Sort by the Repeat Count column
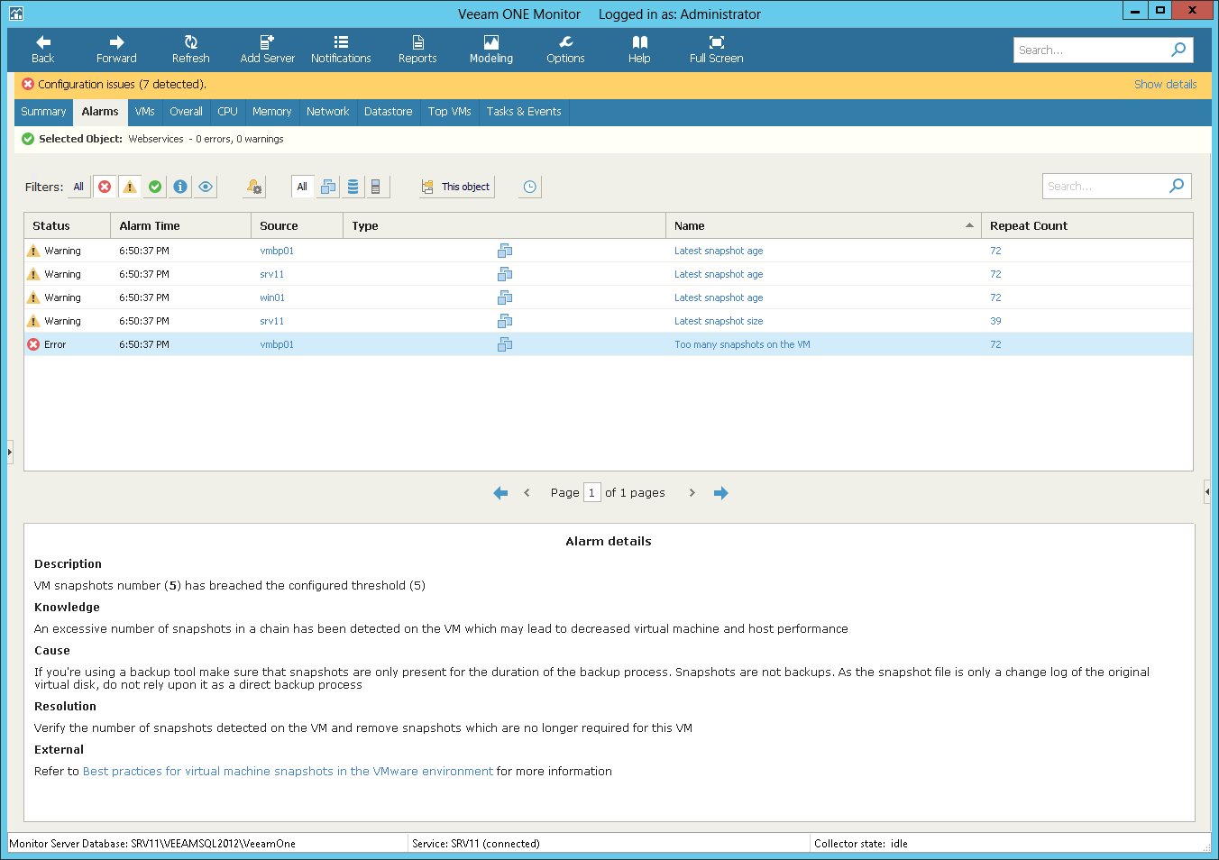 pos(1086,225)
